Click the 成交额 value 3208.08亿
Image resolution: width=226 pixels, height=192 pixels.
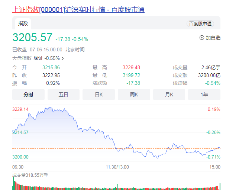click(209, 75)
